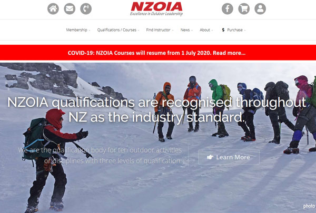Click the hero headline about NZOIA qualifications

tap(156, 110)
